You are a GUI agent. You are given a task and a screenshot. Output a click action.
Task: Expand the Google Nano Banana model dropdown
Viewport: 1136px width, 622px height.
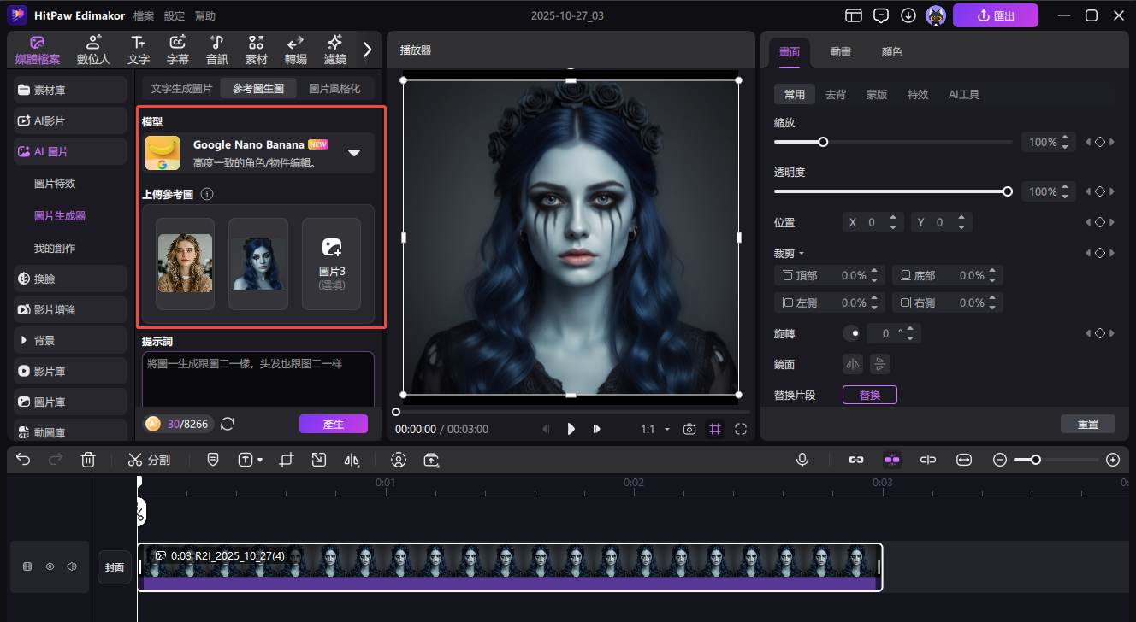point(353,153)
